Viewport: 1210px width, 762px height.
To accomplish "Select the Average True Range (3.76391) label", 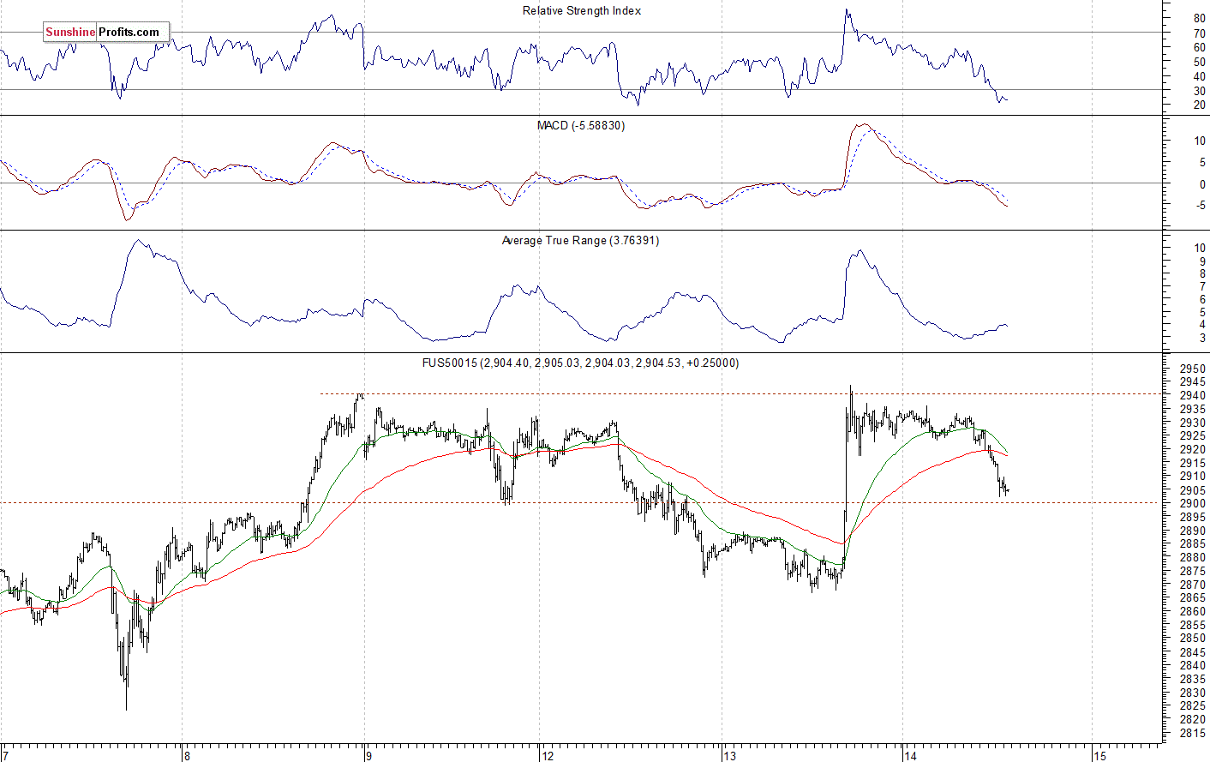I will [x=580, y=240].
